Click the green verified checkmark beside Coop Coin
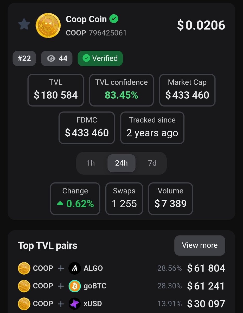This screenshot has width=243, height=313. tap(114, 19)
